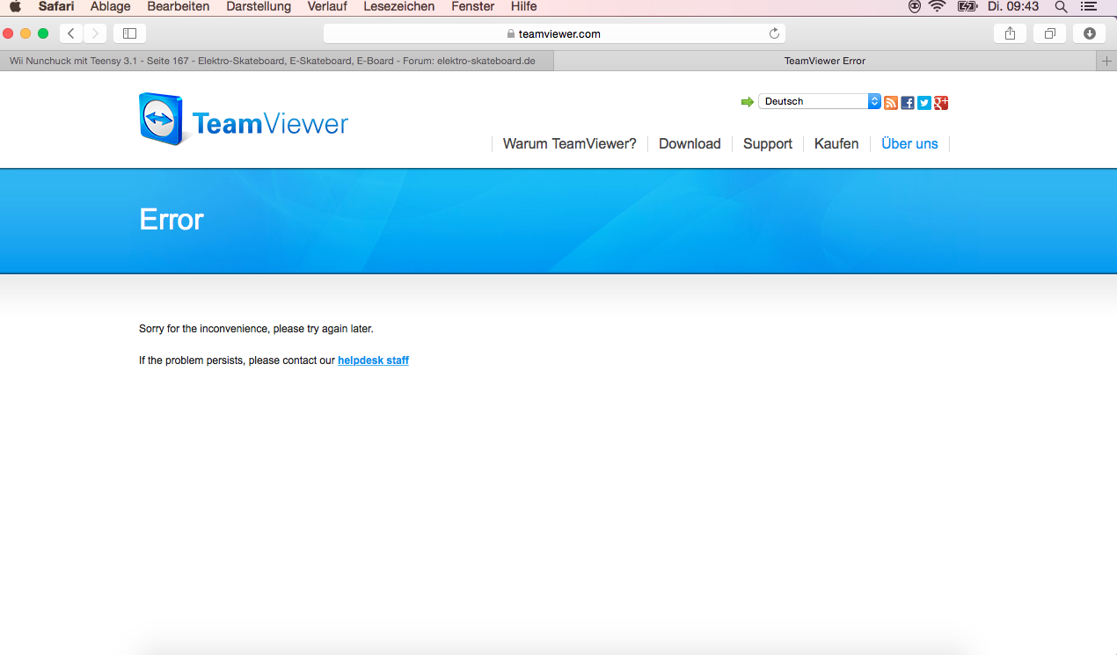This screenshot has width=1117, height=655.
Task: Check the battery status icon
Action: pos(967,7)
